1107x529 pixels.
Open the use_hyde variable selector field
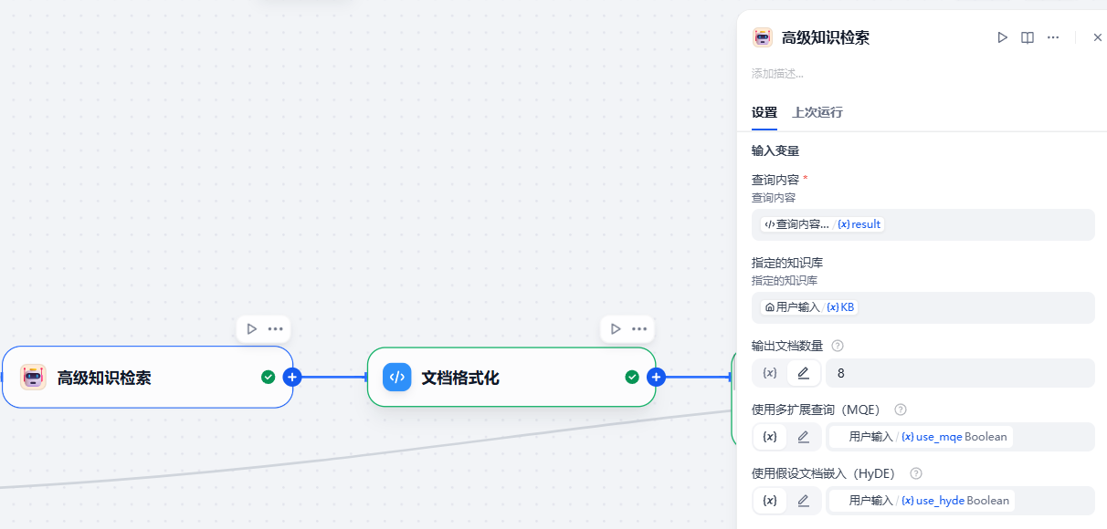pos(959,501)
